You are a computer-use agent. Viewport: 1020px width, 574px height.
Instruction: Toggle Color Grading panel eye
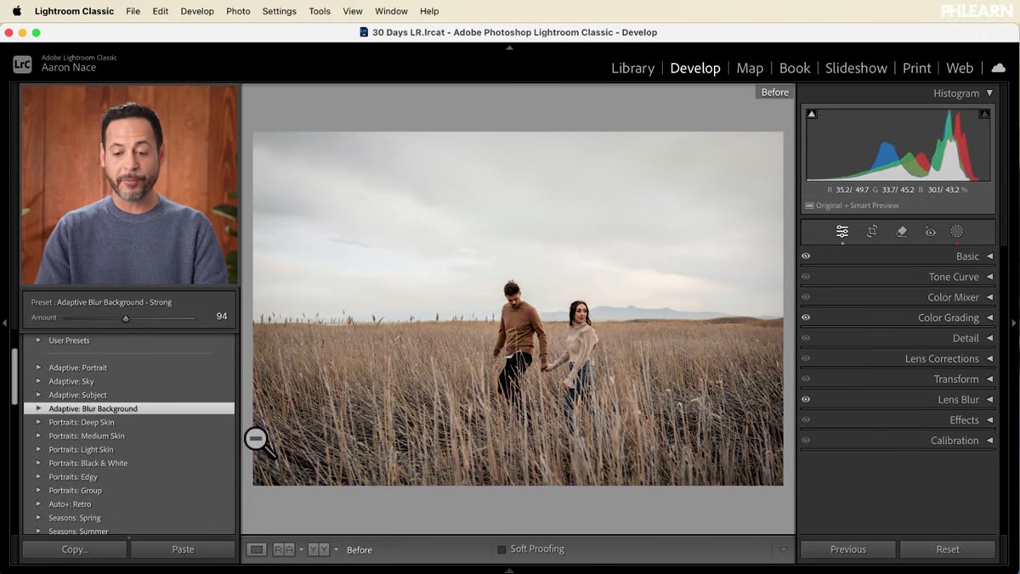[806, 317]
